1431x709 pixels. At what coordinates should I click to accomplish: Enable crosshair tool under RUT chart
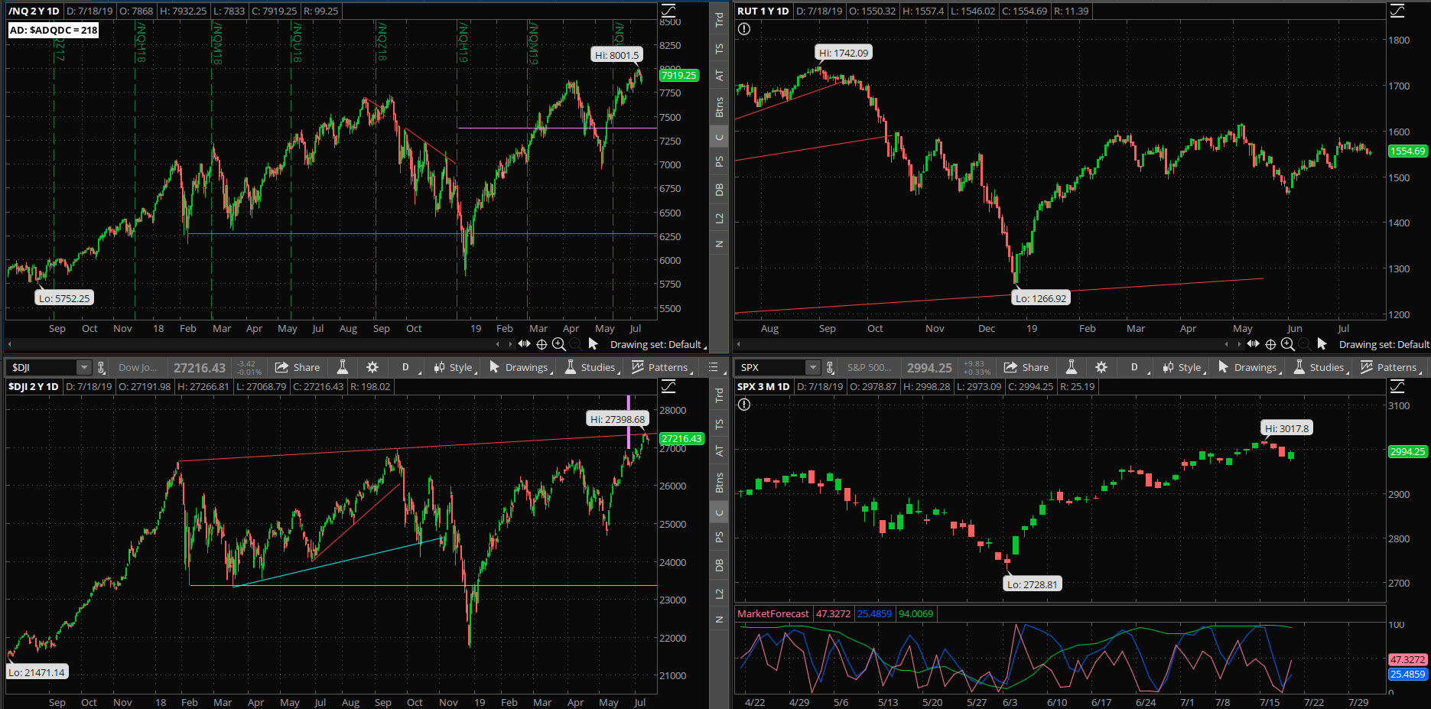coord(1270,344)
